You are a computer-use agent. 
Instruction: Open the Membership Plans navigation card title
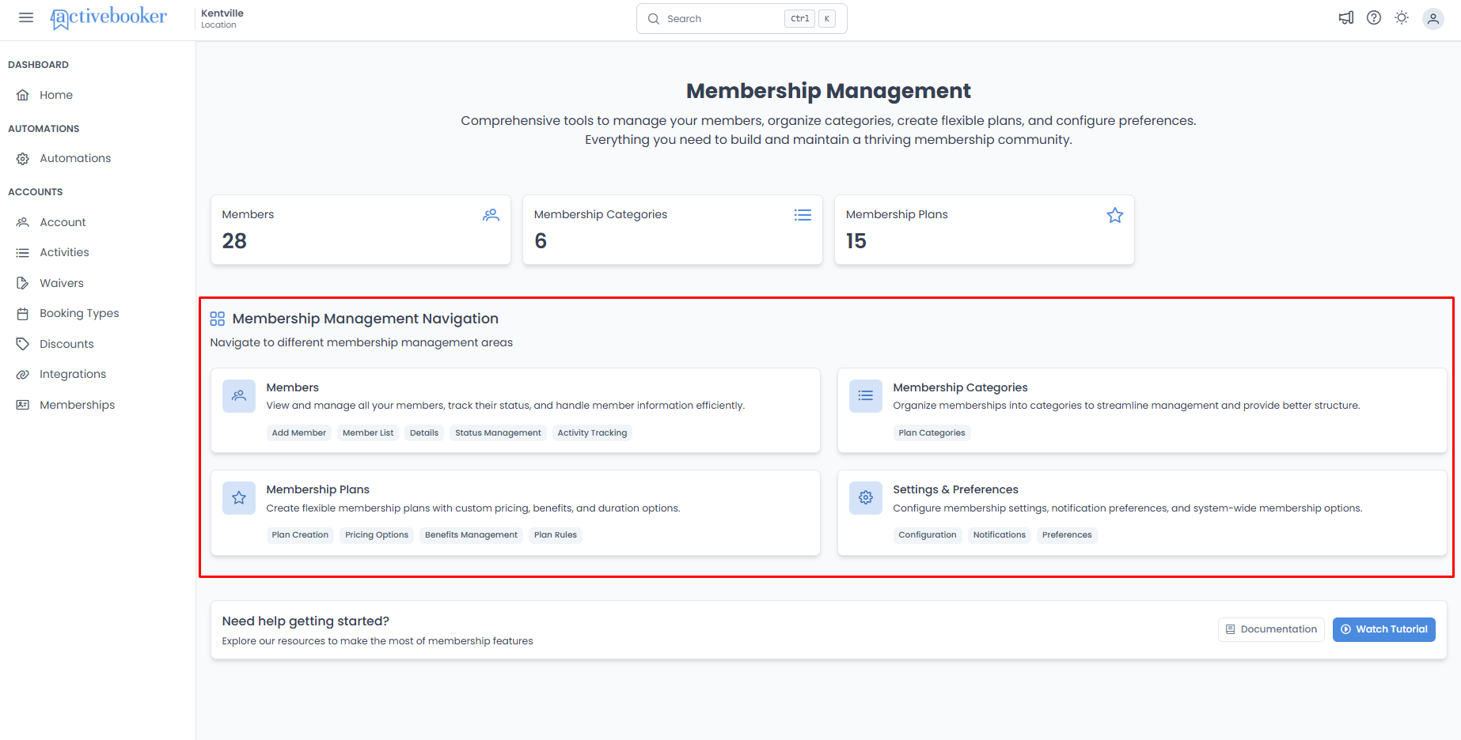click(x=318, y=489)
